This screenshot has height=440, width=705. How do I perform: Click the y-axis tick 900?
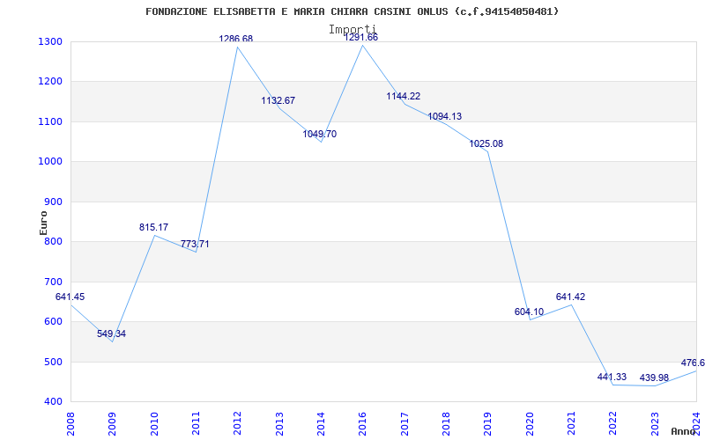coord(56,202)
